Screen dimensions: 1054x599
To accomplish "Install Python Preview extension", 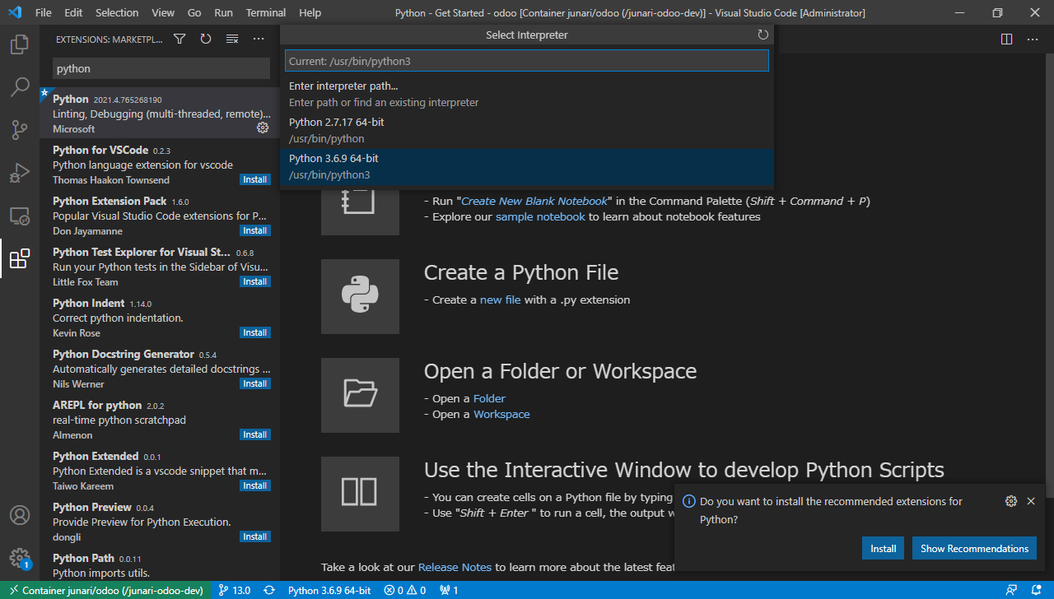I will [255, 536].
